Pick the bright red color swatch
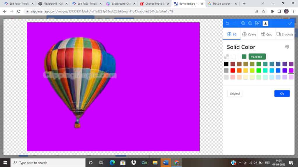Viewport: 298px width, 167px height. point(233,70)
